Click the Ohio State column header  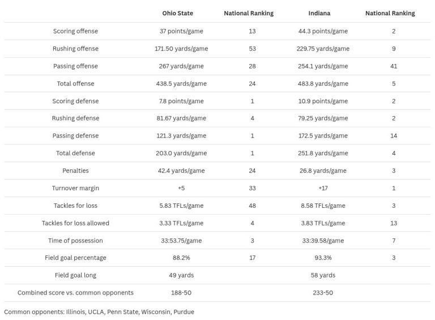[177, 13]
